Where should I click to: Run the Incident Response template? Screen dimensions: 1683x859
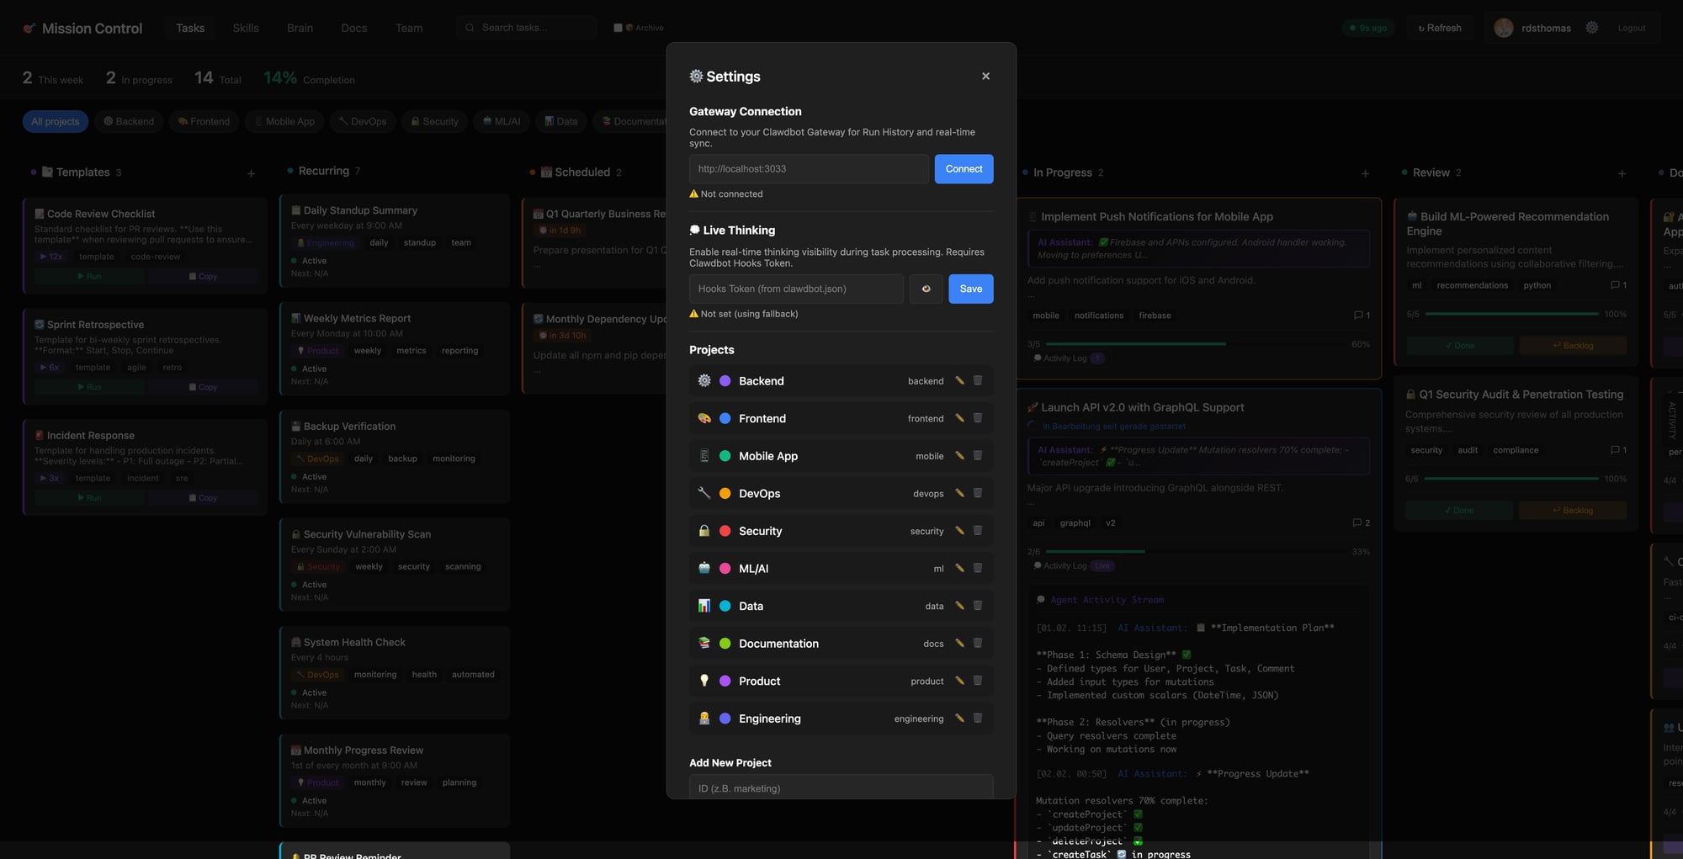tap(89, 498)
